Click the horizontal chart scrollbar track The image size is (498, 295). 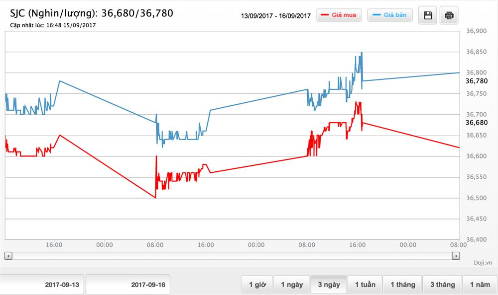(x=232, y=256)
